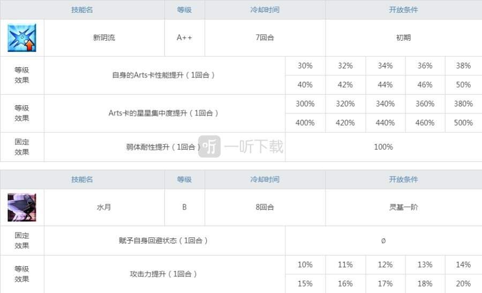Open the 冷却时间 header above 7回合
This screenshot has height=293, width=482.
[265, 10]
